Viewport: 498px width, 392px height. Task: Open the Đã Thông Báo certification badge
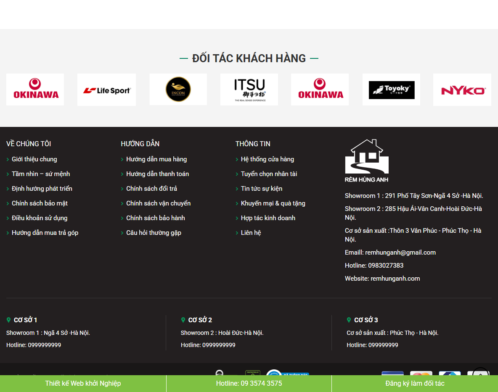pyautogui.click(x=288, y=374)
